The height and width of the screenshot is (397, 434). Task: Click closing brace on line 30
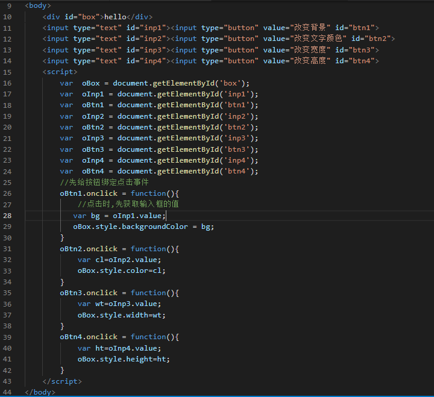pyautogui.click(x=62, y=238)
